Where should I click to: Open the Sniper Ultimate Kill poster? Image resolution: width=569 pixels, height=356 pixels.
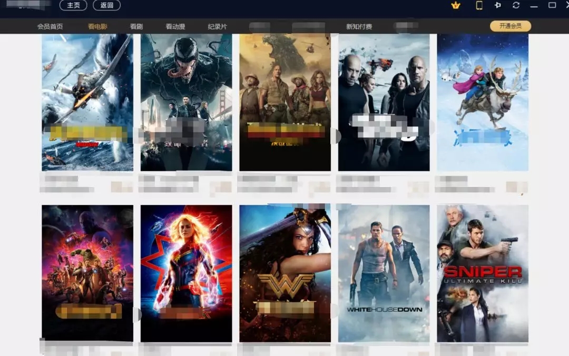click(483, 273)
